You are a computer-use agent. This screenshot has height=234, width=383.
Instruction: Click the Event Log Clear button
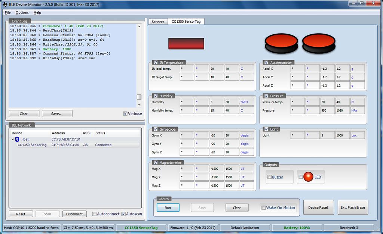pos(24,113)
